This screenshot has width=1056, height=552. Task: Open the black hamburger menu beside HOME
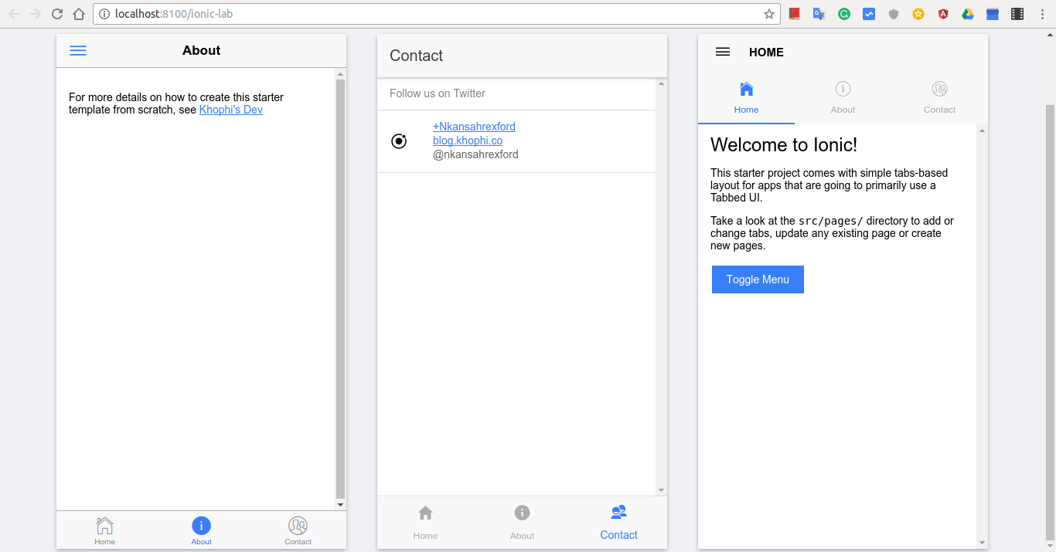pyautogui.click(x=723, y=52)
